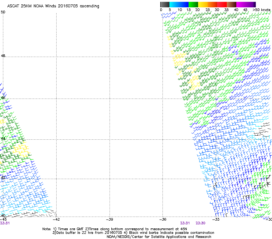Select the yellow 20-25 knots color bar segment
The height and width of the screenshot is (239, 272).
pos(203,4)
